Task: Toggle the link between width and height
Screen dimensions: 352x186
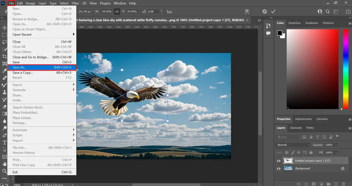Action: [117, 12]
